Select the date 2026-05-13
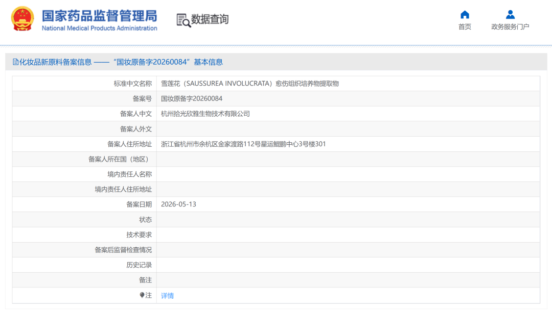This screenshot has width=552, height=314. coord(178,204)
